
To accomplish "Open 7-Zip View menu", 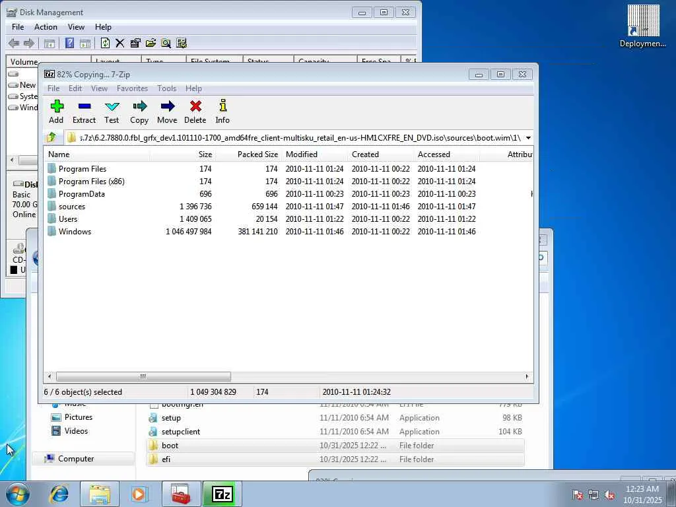I will [99, 88].
